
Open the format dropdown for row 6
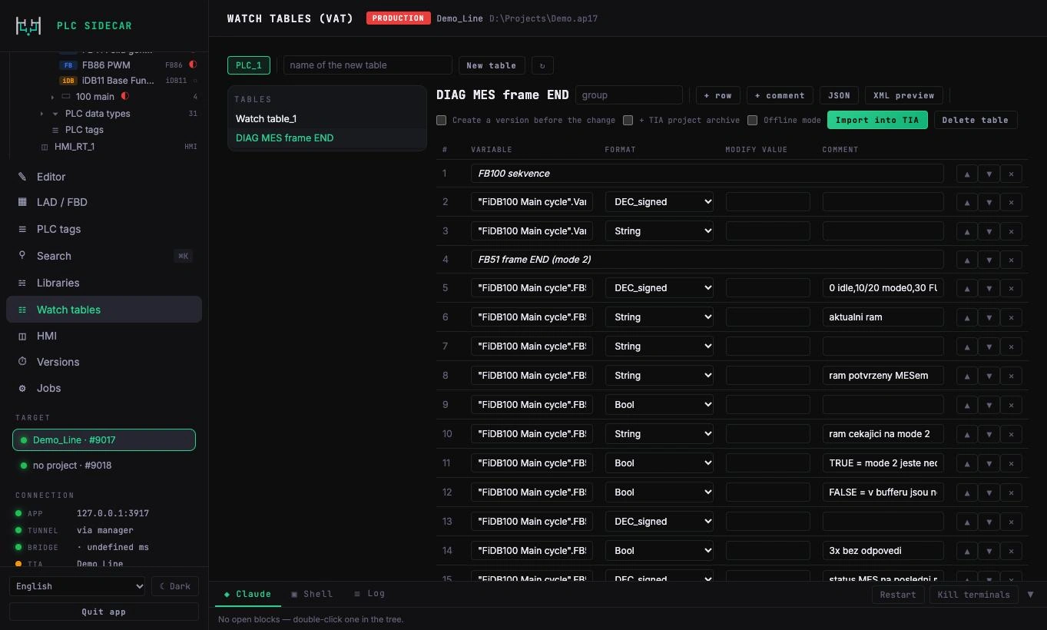click(660, 317)
